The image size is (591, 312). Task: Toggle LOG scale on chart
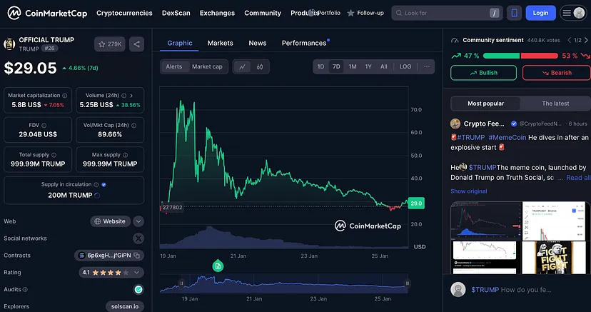405,66
